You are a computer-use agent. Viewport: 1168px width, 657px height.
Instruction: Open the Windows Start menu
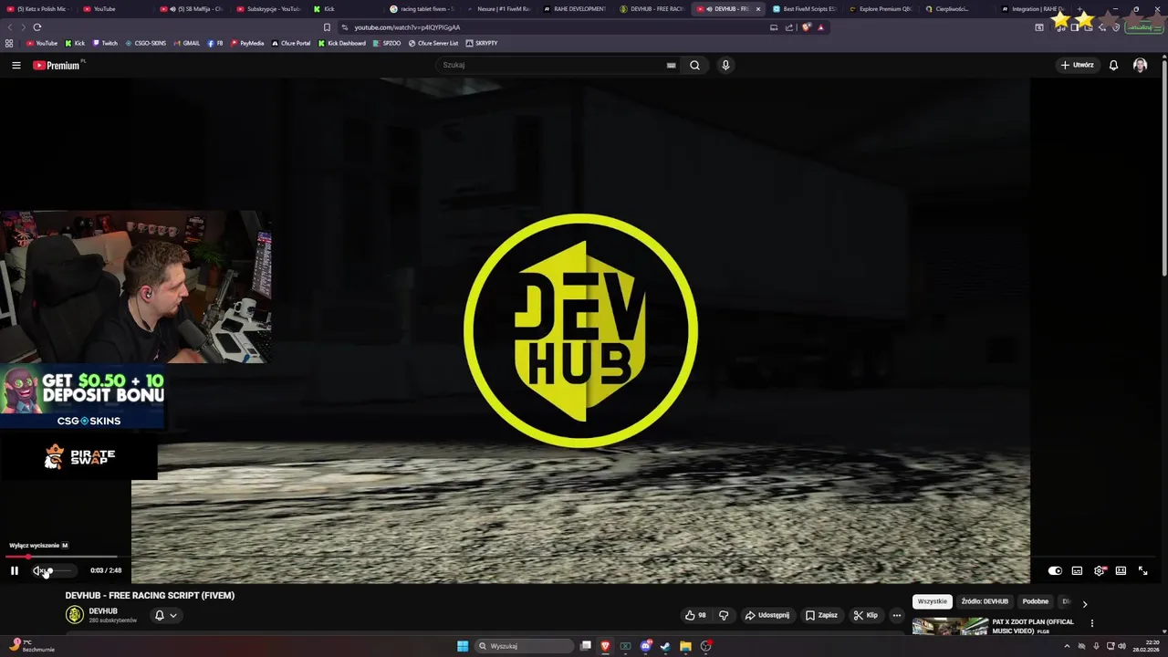[x=463, y=646]
